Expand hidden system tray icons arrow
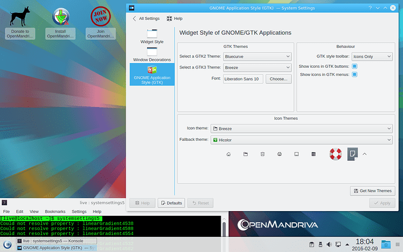This screenshot has height=252, width=403. point(348,244)
